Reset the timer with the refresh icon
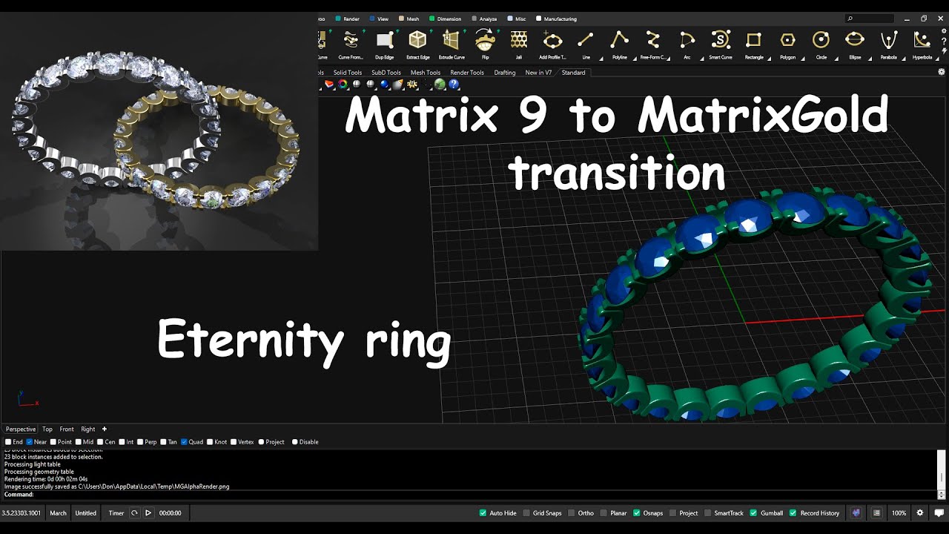 tap(134, 512)
